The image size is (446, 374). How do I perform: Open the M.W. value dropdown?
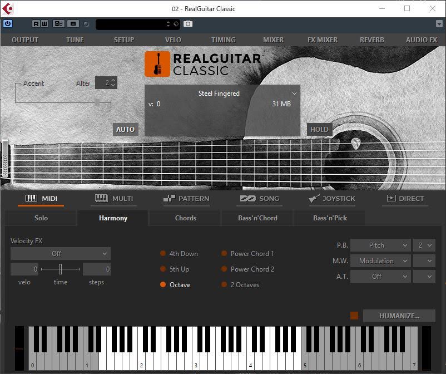pyautogui.click(x=424, y=260)
